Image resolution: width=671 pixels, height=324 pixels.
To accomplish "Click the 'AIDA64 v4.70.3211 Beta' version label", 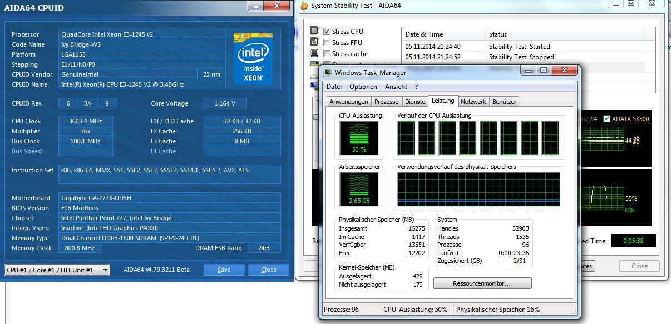I will click(x=156, y=270).
